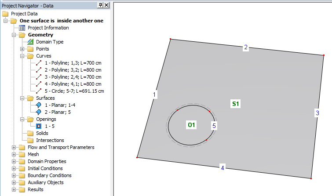Click curve label 4 in the viewport
Image resolution: width=332 pixels, height=196 pixels.
[223, 168]
